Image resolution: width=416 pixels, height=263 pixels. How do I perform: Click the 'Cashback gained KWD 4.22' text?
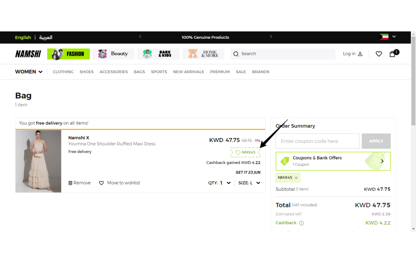[234, 163]
